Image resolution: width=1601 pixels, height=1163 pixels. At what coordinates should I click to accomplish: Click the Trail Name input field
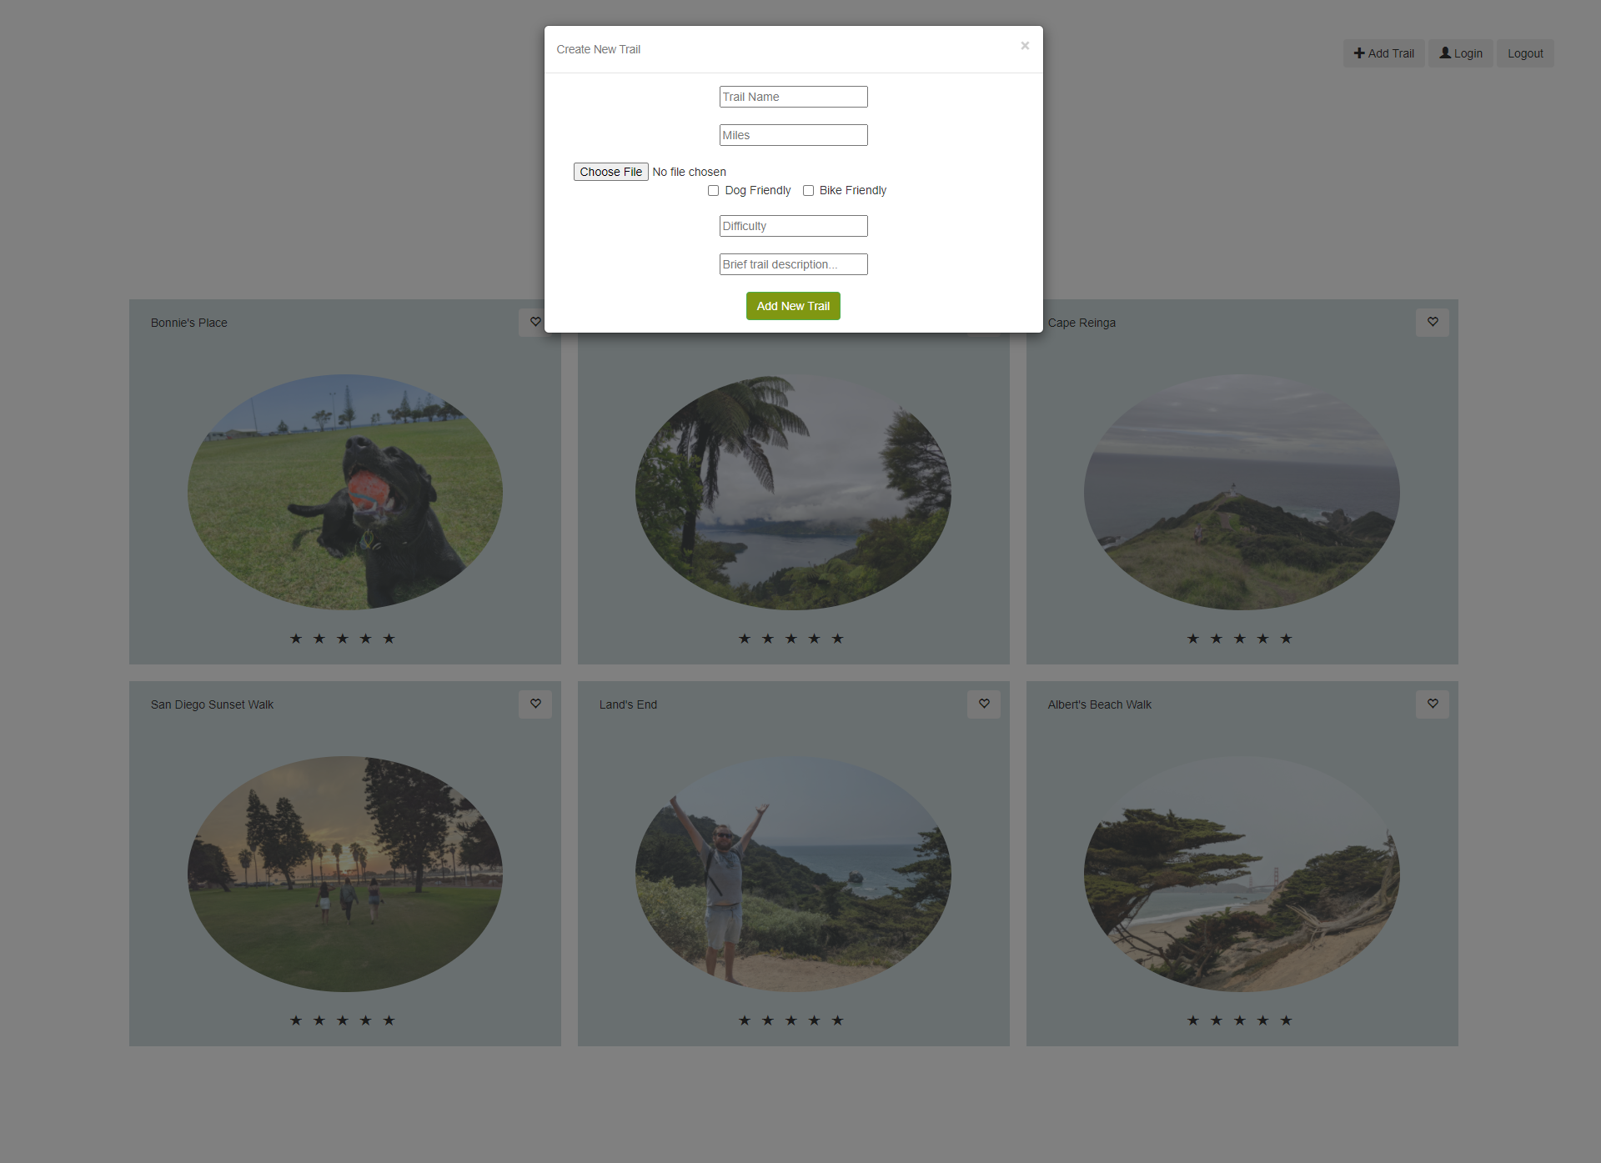tap(793, 97)
